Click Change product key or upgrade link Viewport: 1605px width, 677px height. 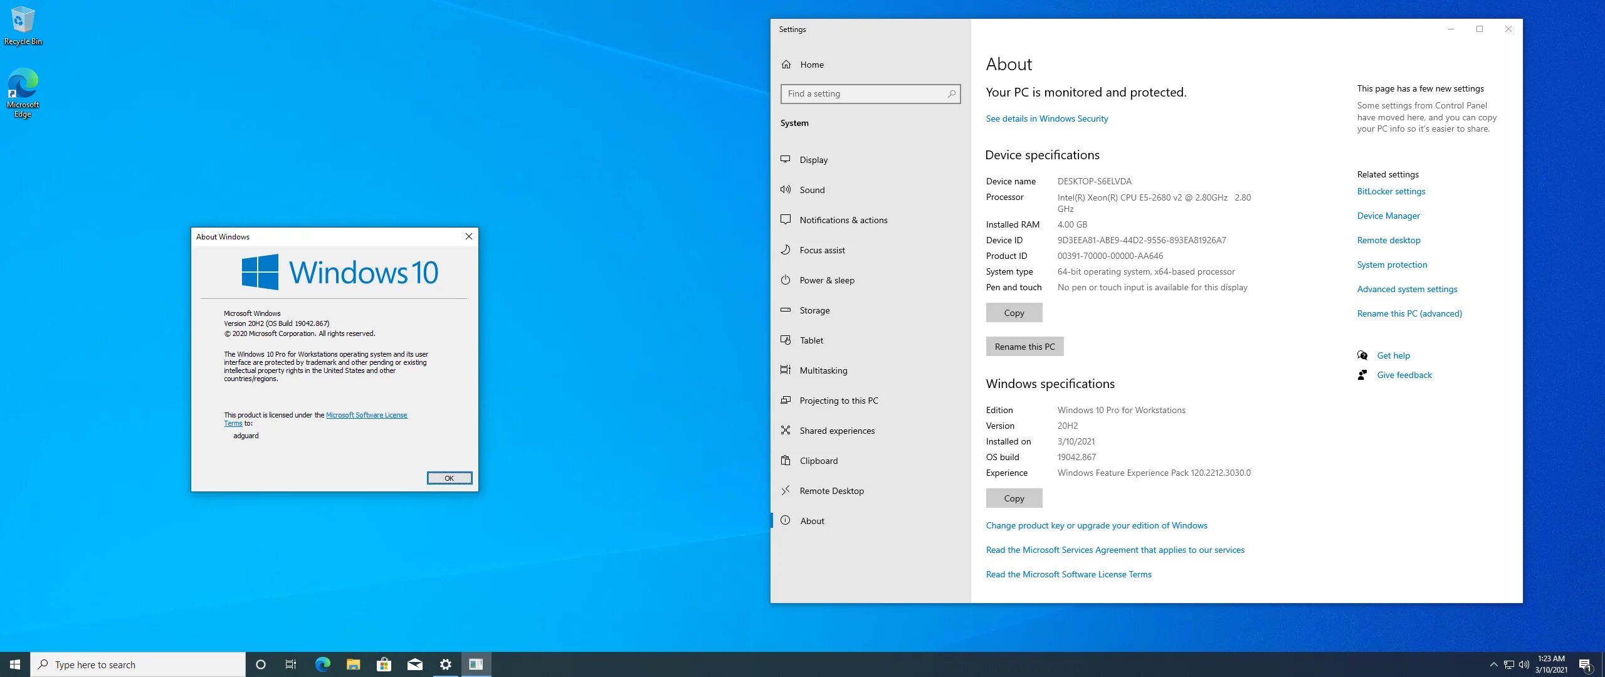[1097, 525]
